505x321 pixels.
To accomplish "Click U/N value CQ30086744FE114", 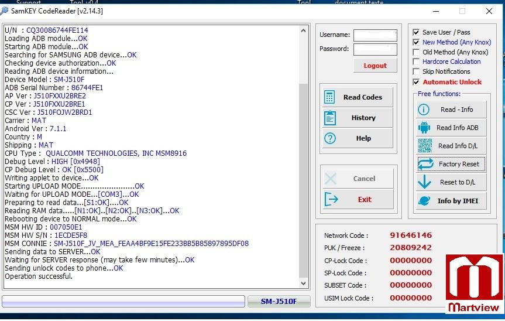I will [x=57, y=30].
